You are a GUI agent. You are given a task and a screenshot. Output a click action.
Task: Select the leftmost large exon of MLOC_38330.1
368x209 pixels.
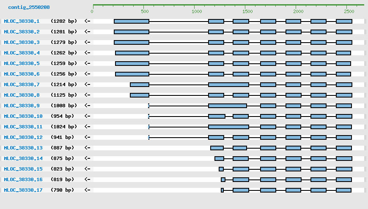[x=131, y=21]
